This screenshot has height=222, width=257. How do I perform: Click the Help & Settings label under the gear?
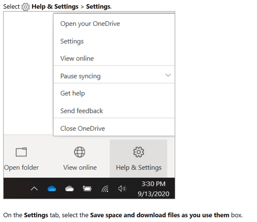coord(139,167)
